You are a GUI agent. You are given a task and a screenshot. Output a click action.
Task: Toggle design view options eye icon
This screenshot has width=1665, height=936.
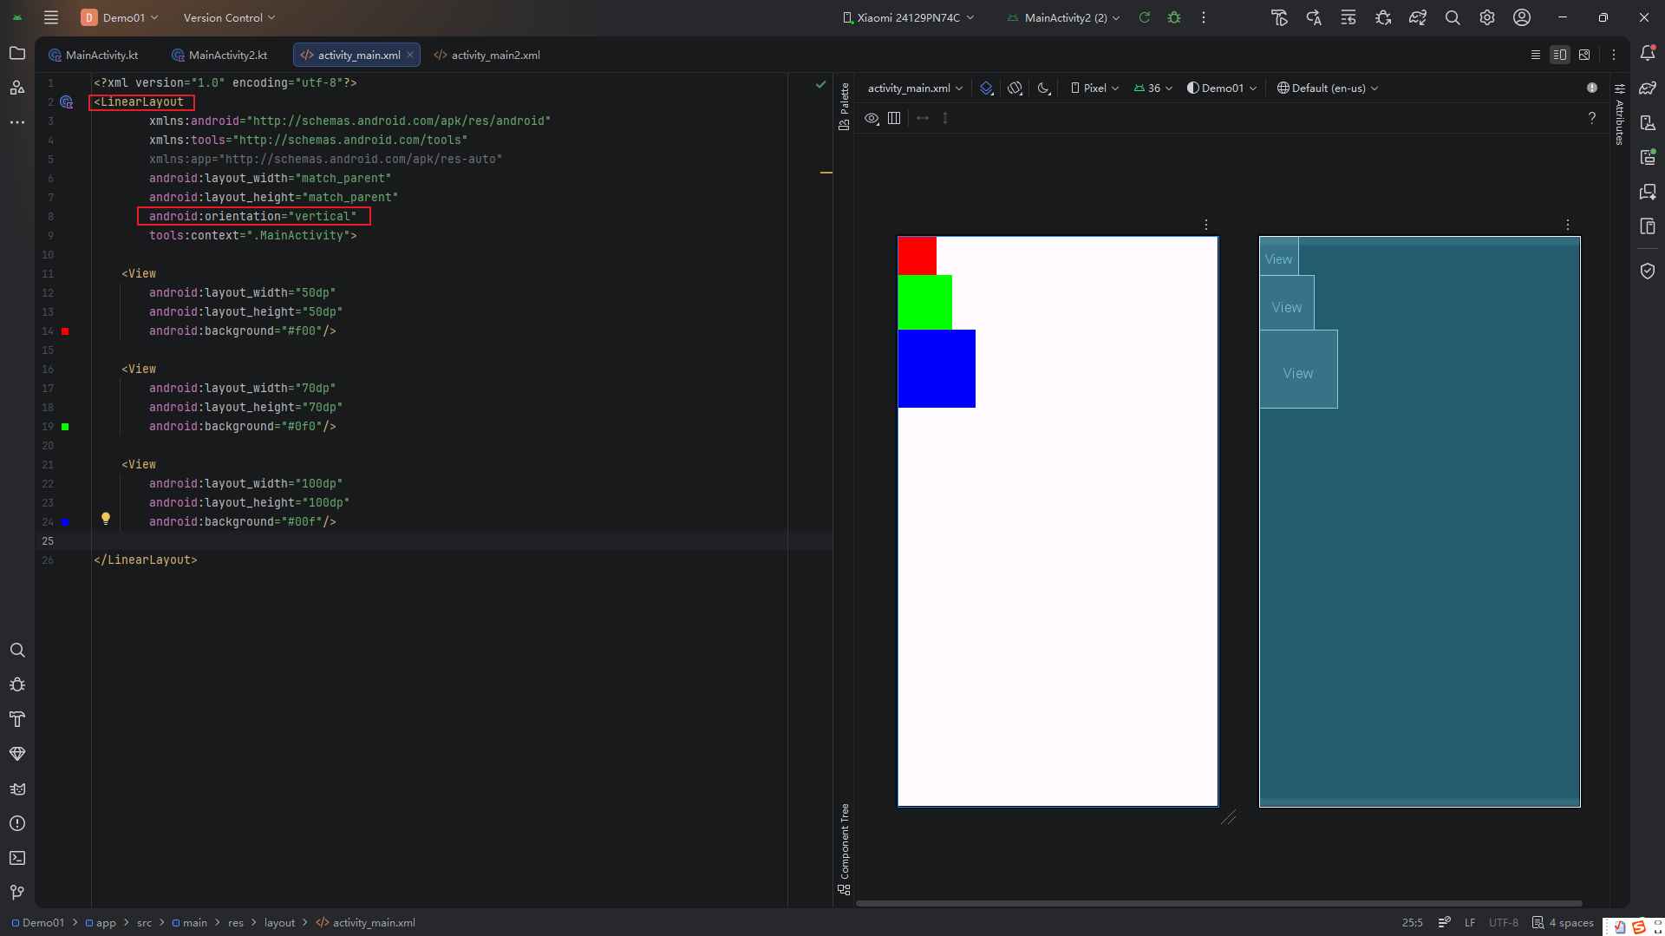coord(872,118)
